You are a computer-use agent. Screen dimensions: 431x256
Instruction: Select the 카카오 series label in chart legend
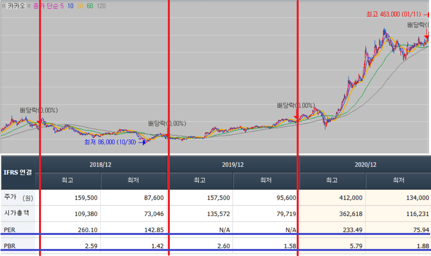[x=16, y=6]
